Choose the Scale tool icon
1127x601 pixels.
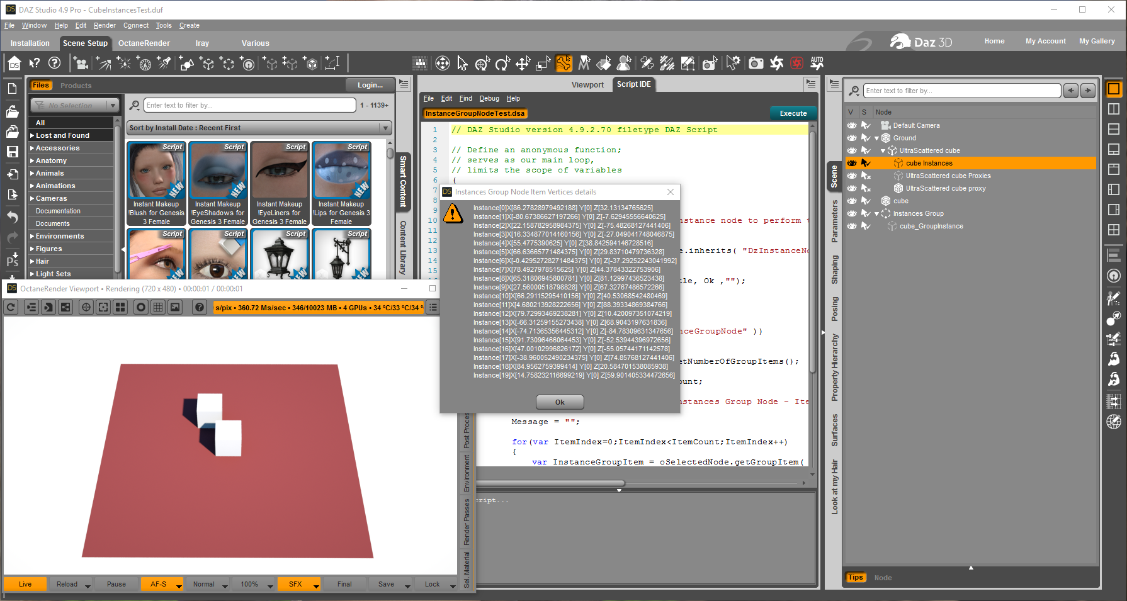click(543, 63)
